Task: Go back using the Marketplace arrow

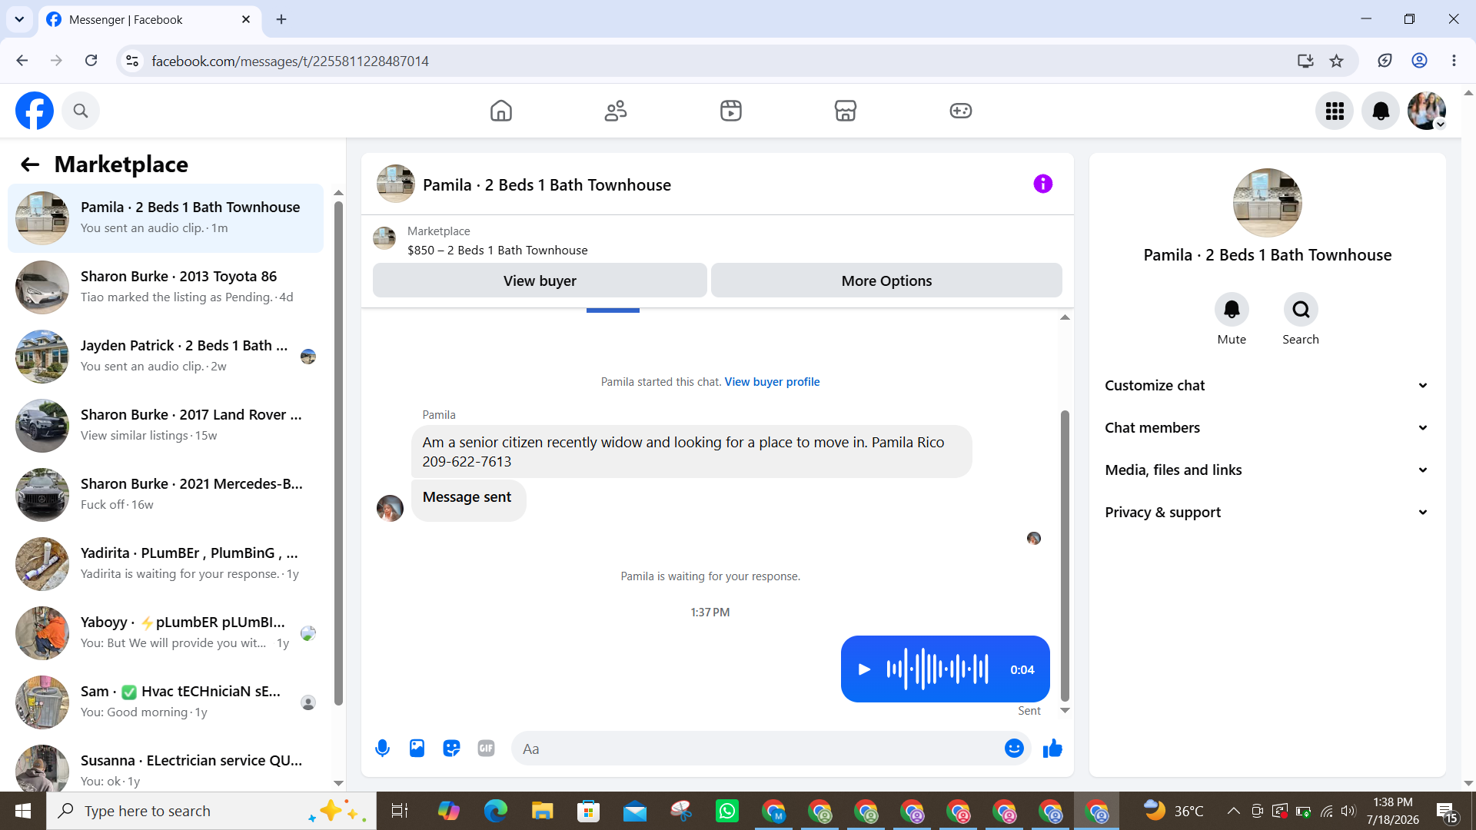Action: (x=30, y=164)
